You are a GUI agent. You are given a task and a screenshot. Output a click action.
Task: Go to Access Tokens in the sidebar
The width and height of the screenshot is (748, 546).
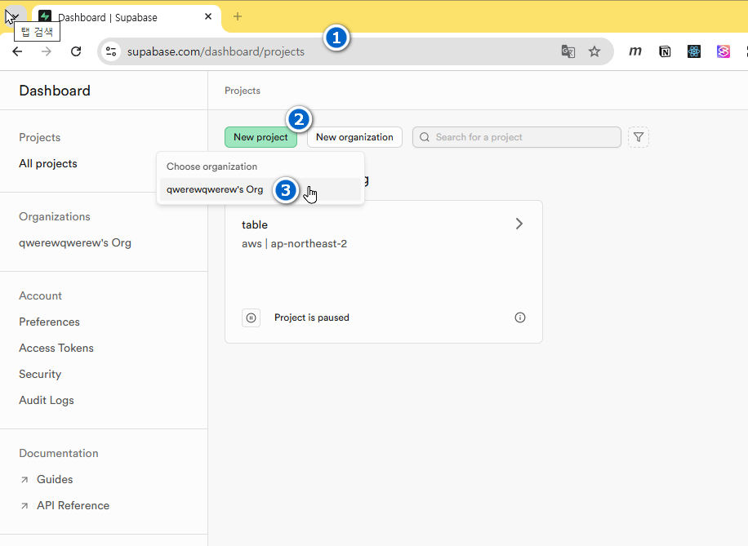click(56, 348)
